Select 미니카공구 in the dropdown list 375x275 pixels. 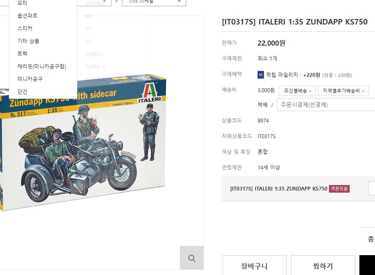click(30, 79)
